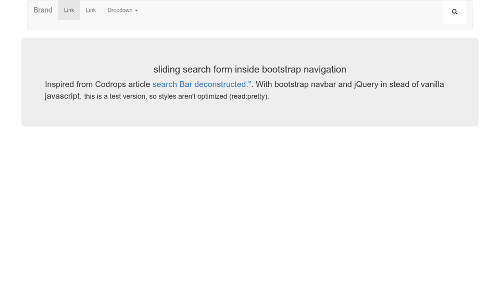Click the word "javascript." in the paragraph

pyautogui.click(x=63, y=96)
